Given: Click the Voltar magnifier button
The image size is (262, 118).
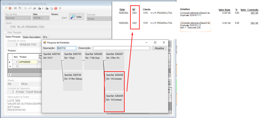Looking at the screenshot, I should (77, 17).
